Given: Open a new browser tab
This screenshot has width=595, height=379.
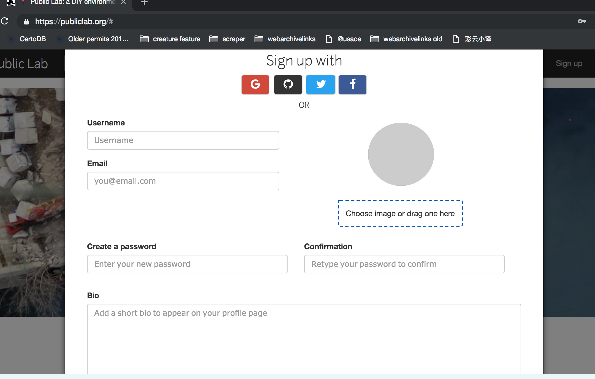Looking at the screenshot, I should click(144, 2).
